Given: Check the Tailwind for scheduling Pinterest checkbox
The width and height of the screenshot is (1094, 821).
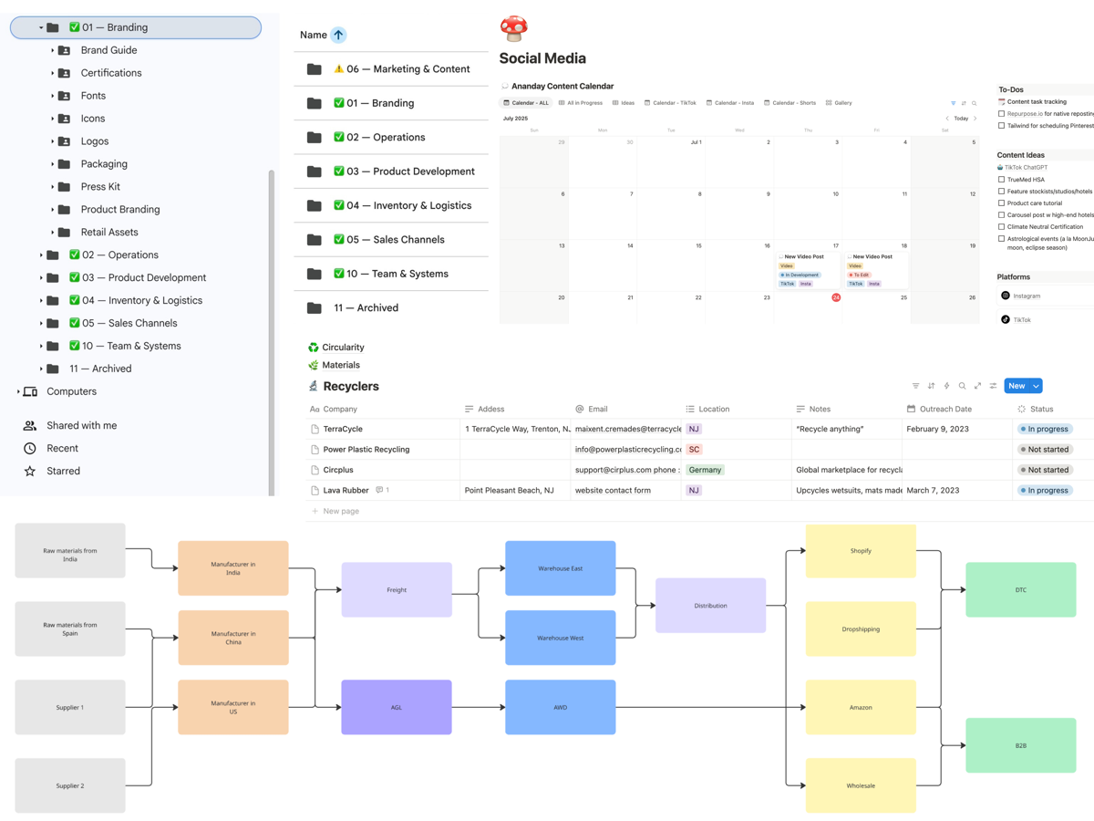Looking at the screenshot, I should [1001, 126].
